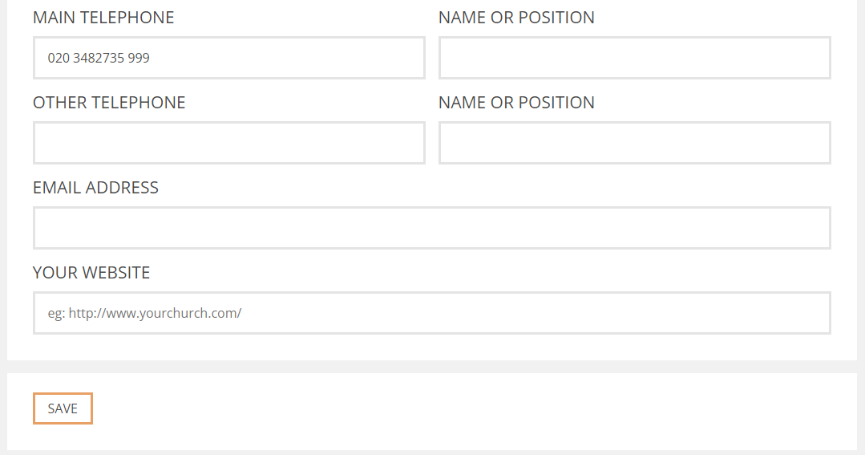Click the Save button

pyautogui.click(x=63, y=408)
